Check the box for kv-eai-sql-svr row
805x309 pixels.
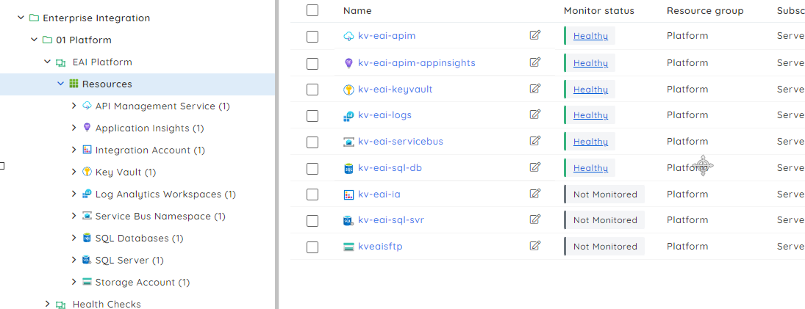tap(312, 221)
